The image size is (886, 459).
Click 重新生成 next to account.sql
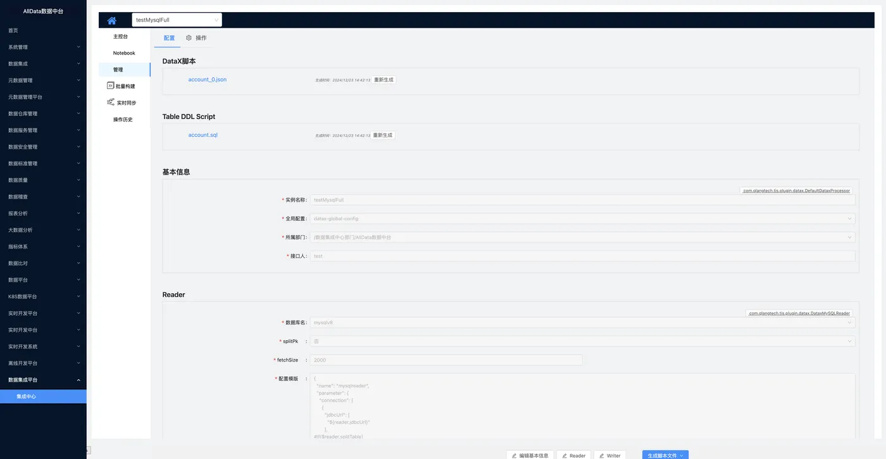[x=383, y=135]
